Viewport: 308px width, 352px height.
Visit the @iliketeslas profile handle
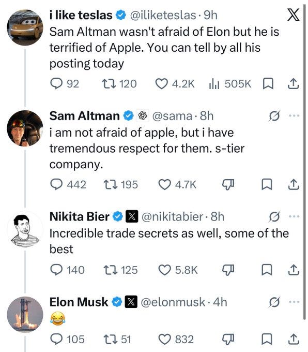[163, 16]
